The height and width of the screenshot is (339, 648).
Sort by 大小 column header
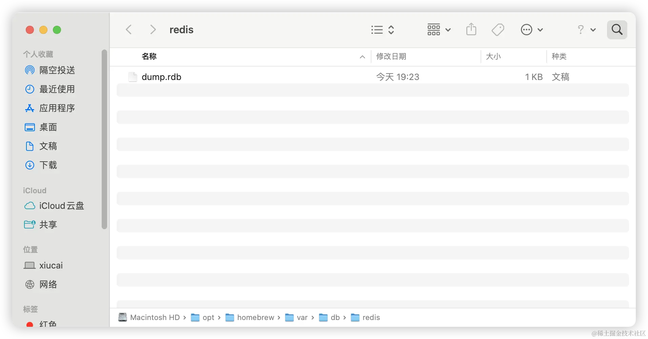(x=493, y=56)
